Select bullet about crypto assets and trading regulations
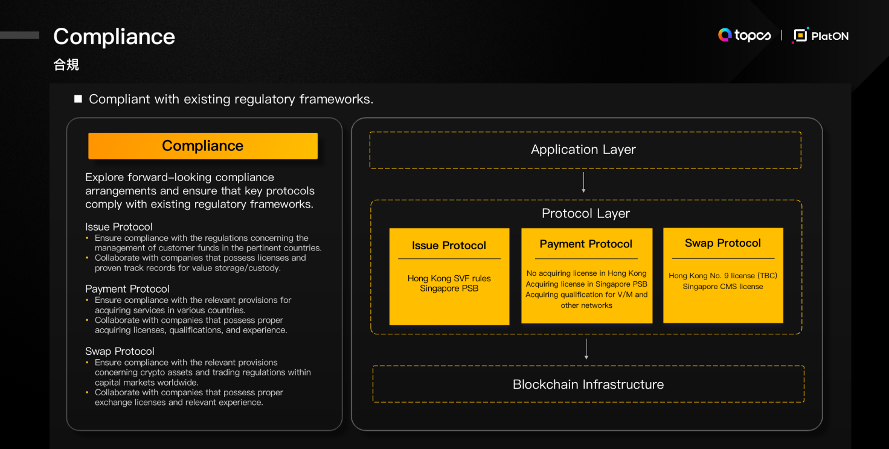The height and width of the screenshot is (449, 889). click(x=203, y=372)
